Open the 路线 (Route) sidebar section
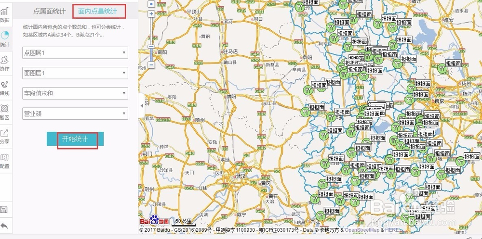The image size is (482, 239). (x=5, y=88)
